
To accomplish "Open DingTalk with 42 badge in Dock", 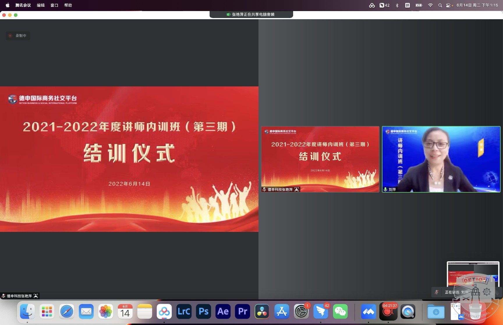I will (321, 312).
